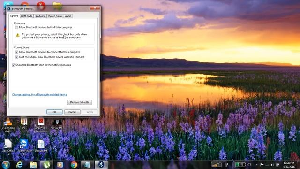Click the Bluetooth logo in title bar

[9, 9]
